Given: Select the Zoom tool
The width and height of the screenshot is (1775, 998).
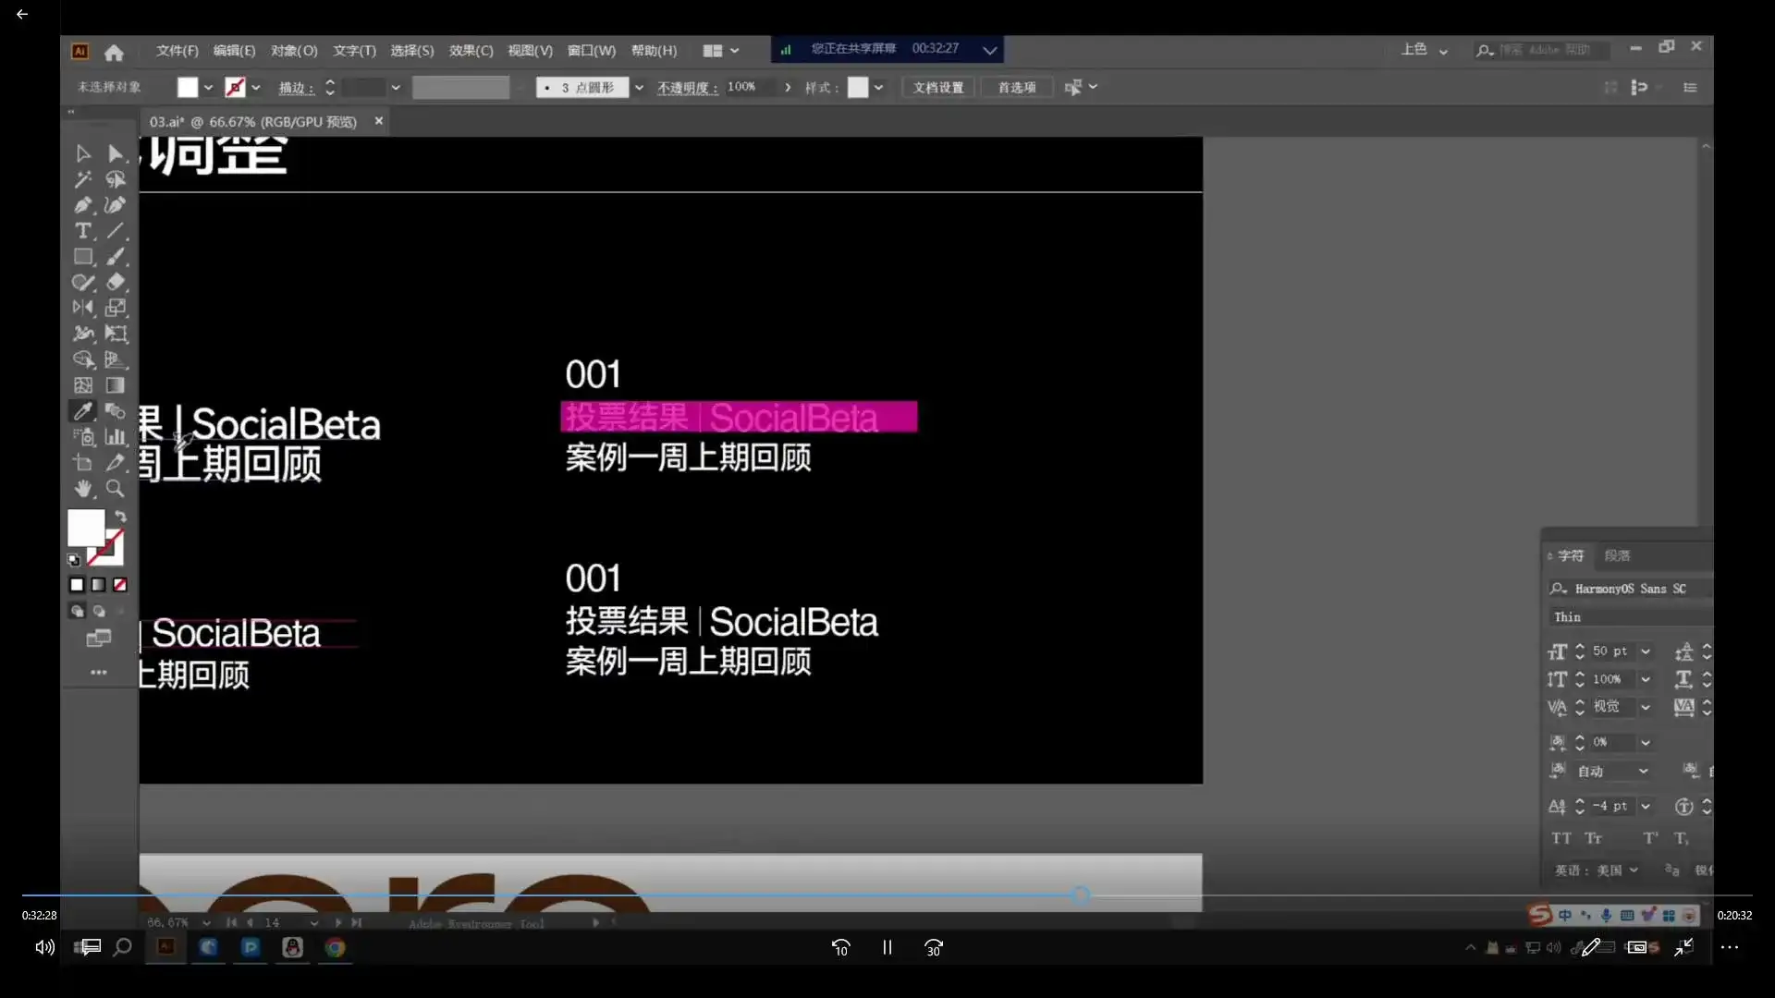Looking at the screenshot, I should point(116,490).
